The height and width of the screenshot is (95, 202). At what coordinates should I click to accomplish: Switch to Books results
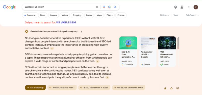point(89,15)
